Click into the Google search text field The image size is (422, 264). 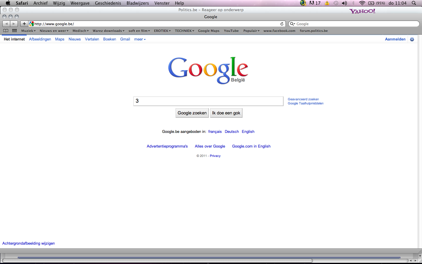pos(208,101)
